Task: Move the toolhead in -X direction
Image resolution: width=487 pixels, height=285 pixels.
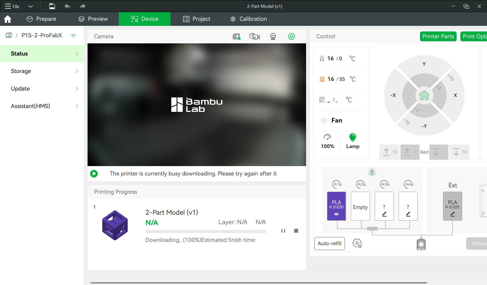Action: pos(393,95)
